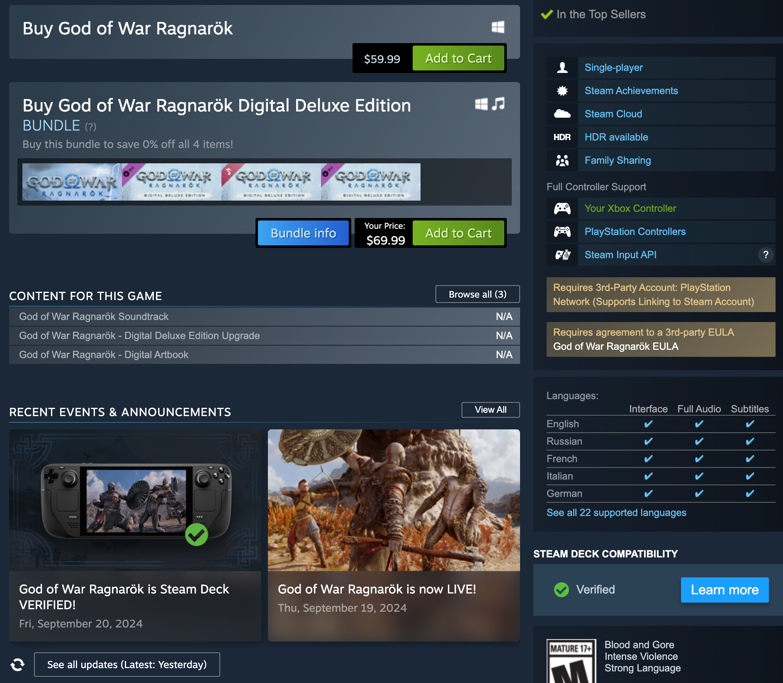Image resolution: width=783 pixels, height=683 pixels.
Task: Click the Windows icon on base game box
Action: [498, 27]
